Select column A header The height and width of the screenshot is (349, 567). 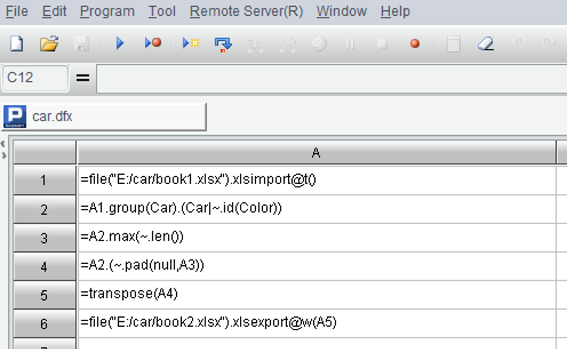[316, 153]
